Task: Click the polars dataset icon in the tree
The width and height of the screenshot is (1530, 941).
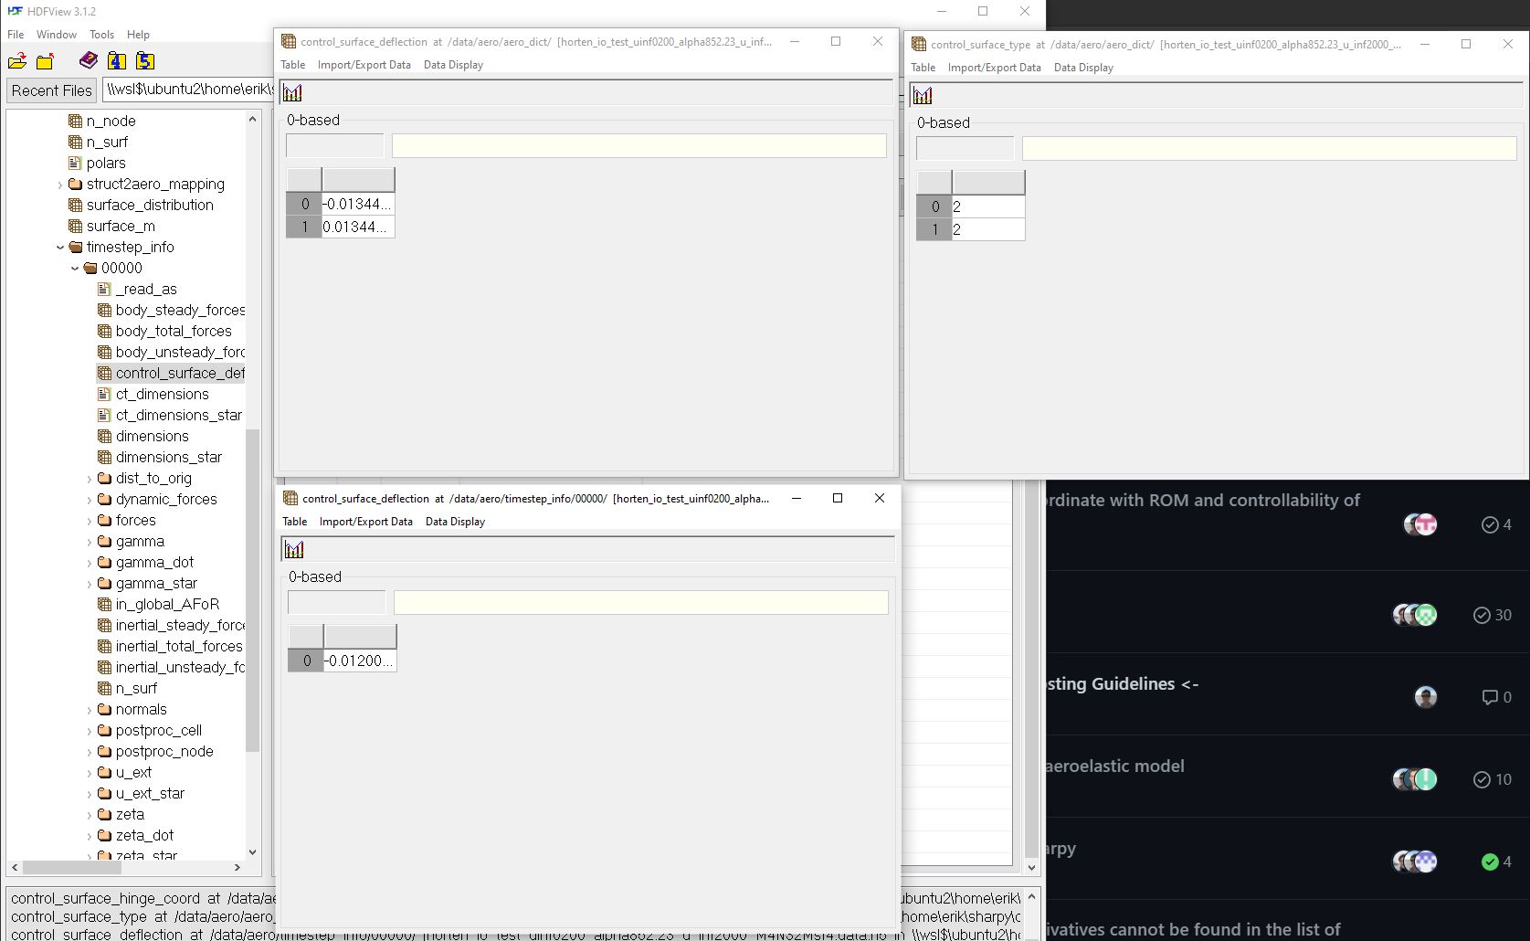Action: pos(77,163)
